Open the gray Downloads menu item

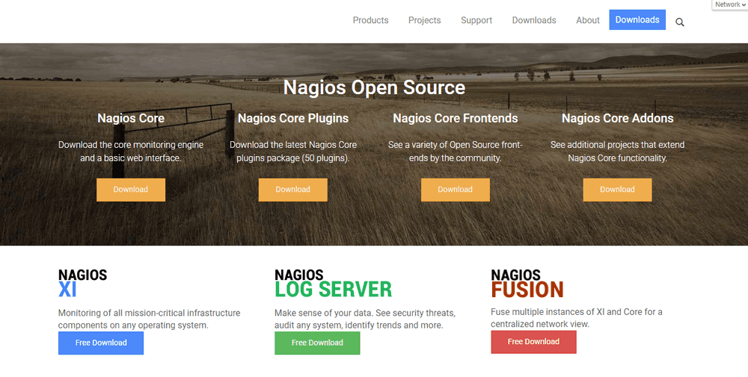coord(534,20)
